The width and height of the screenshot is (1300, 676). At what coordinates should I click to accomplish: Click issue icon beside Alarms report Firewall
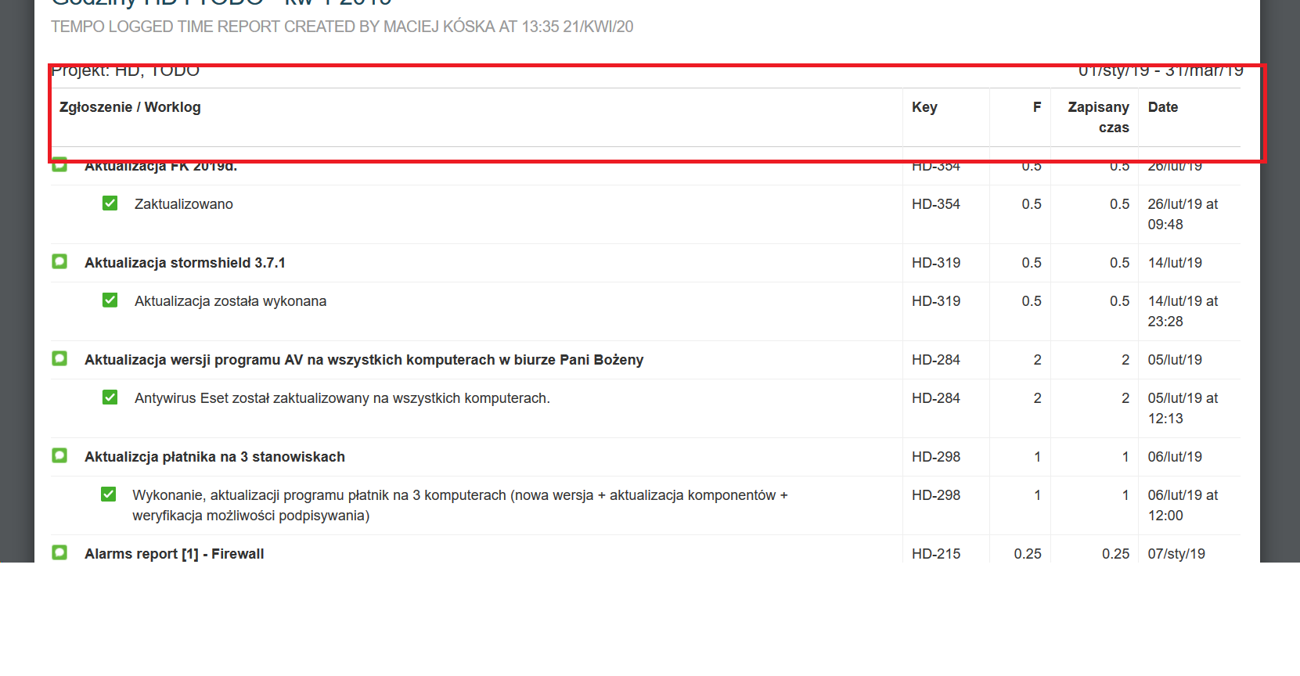[x=59, y=552]
